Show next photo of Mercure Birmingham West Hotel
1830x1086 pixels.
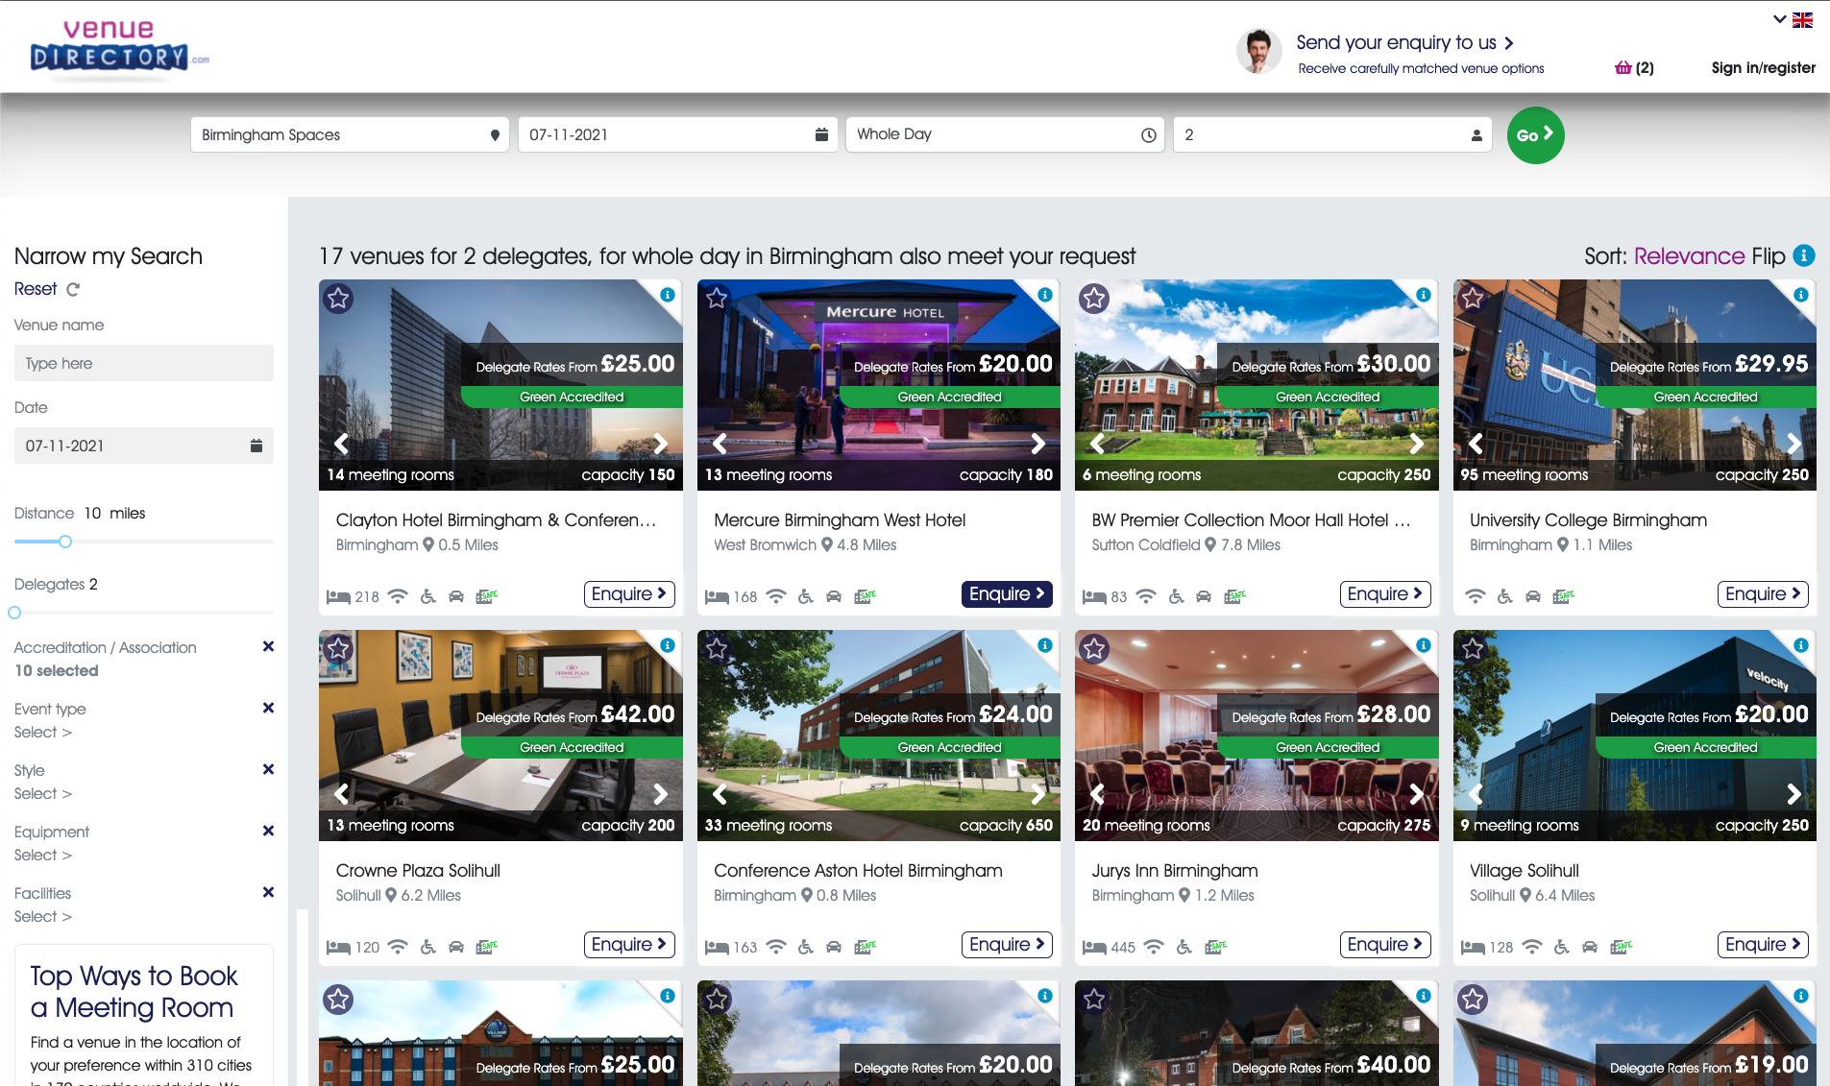(x=1038, y=444)
